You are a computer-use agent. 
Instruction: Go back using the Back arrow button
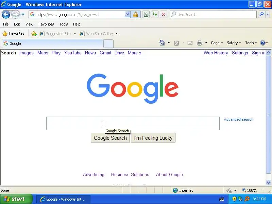point(6,14)
